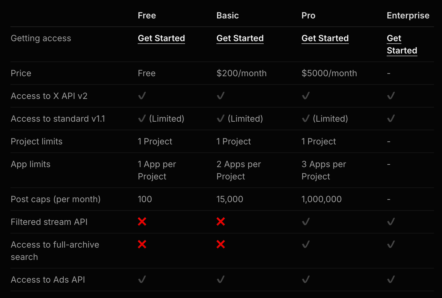Open Get Started for the Enterprise plan
The height and width of the screenshot is (298, 442).
point(402,44)
